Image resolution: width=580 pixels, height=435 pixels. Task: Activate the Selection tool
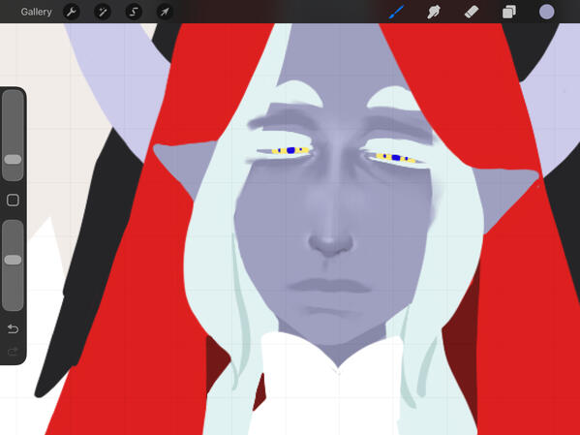(134, 12)
